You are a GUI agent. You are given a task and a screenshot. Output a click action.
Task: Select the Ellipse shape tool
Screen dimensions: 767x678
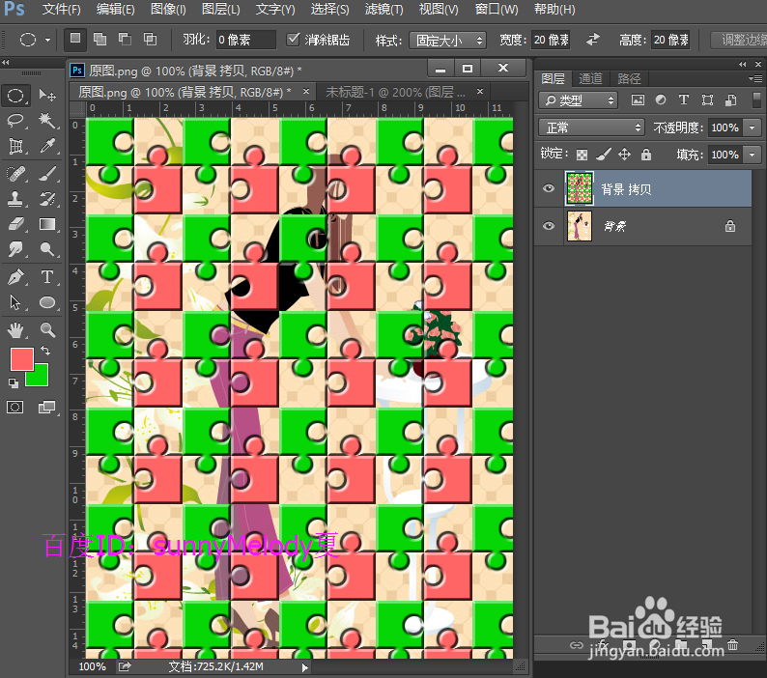click(x=47, y=302)
